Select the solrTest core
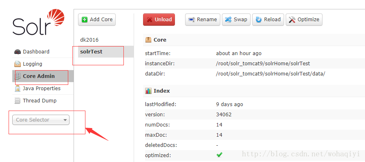This screenshot has height=162, width=365. 106,51
